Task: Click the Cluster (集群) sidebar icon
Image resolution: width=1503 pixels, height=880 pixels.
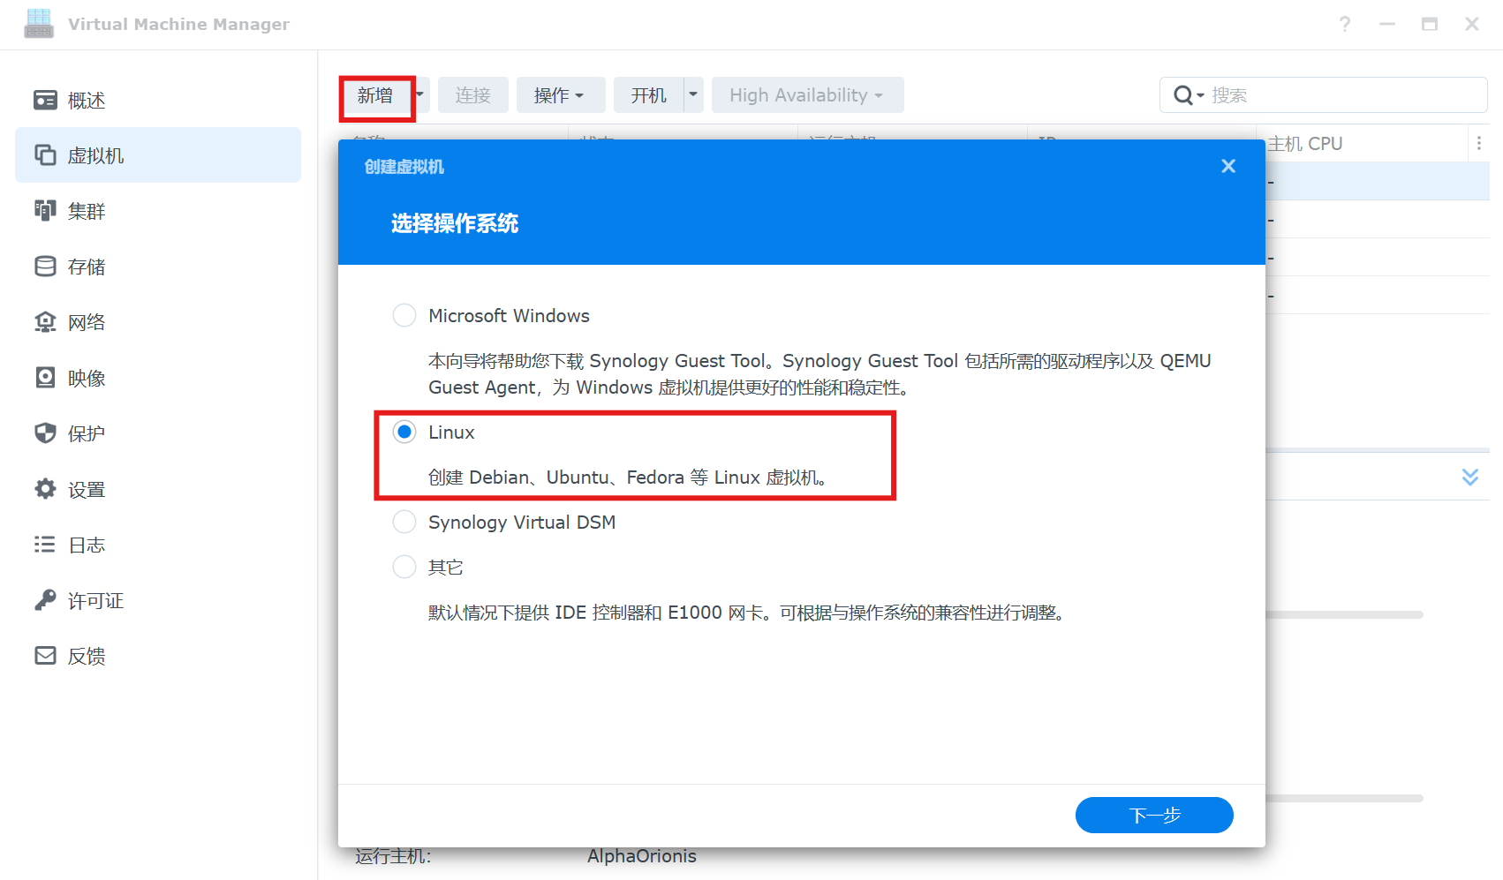Action: tap(45, 211)
